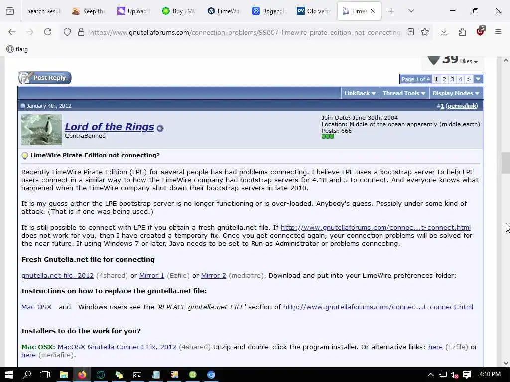The height and width of the screenshot is (382, 510).
Task: Click the address bar URL
Action: point(245,32)
